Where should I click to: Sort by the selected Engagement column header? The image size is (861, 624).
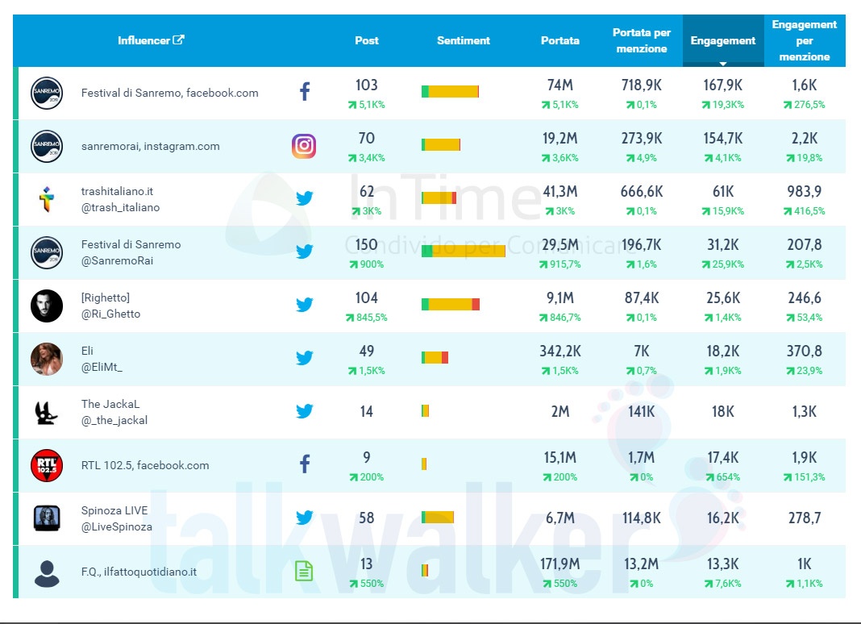pos(723,40)
